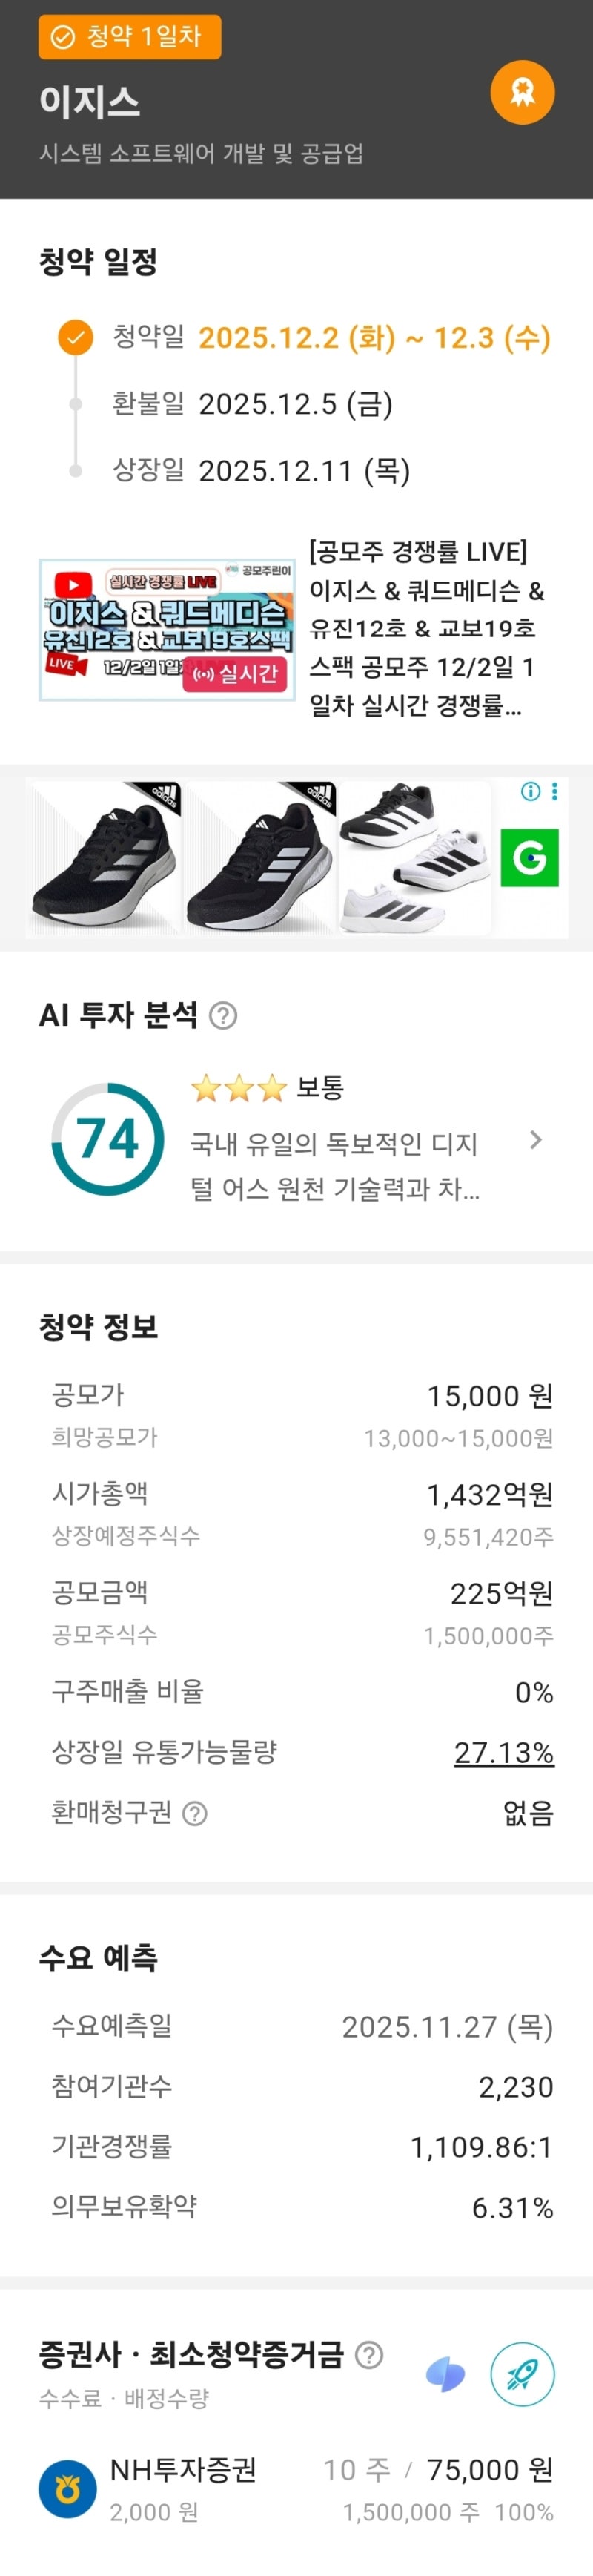
Task: Click the ad info icon on the banner
Action: coord(531,791)
